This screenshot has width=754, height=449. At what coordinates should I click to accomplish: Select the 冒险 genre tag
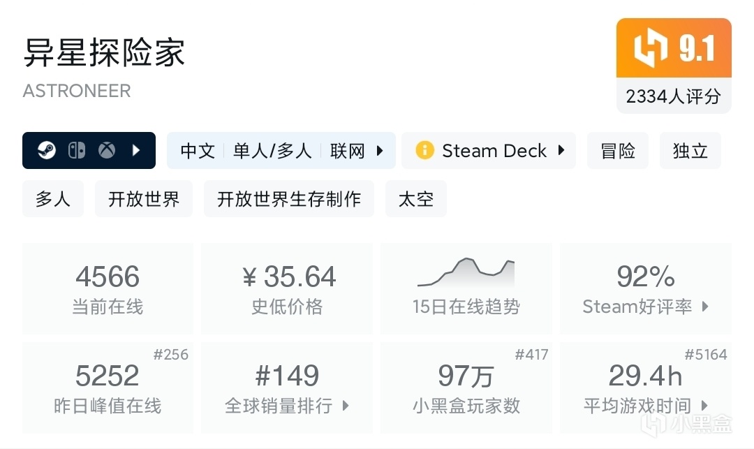pos(618,151)
